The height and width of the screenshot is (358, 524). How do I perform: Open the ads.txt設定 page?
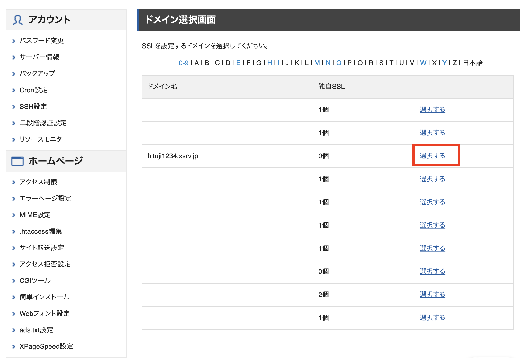[36, 330]
